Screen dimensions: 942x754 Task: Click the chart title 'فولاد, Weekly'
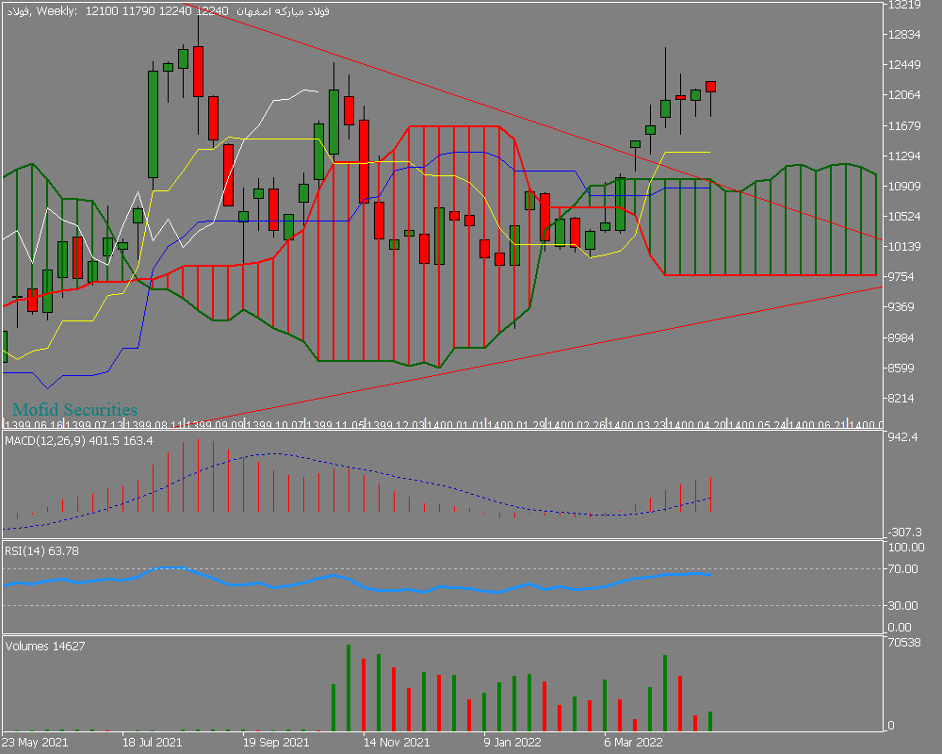click(x=41, y=11)
